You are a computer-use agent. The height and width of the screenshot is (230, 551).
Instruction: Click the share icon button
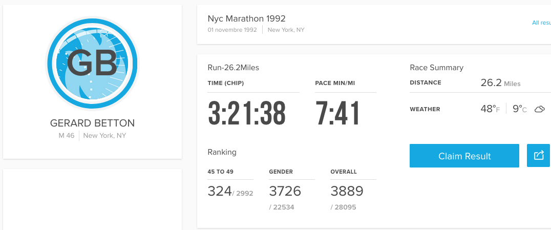click(539, 155)
